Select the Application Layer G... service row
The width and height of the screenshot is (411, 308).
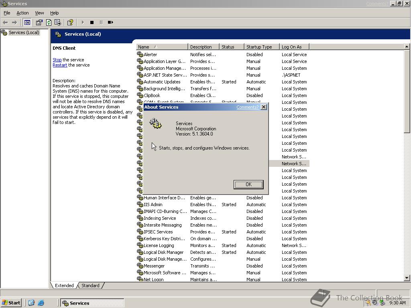point(223,61)
